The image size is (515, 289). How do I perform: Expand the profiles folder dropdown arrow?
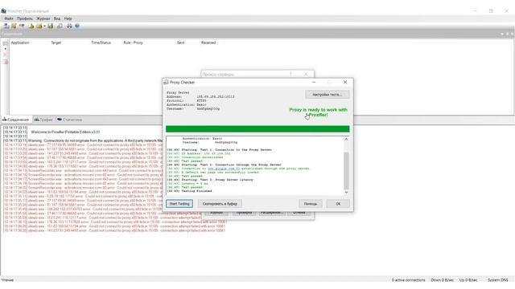44,26
